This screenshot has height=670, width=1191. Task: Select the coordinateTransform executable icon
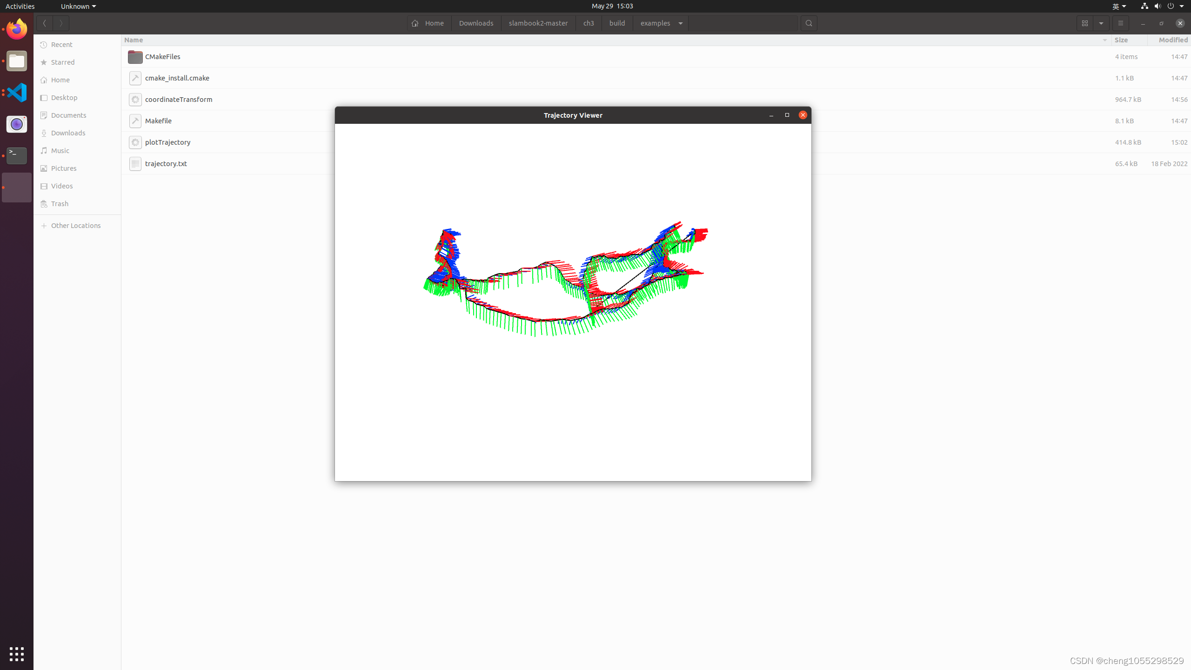[135, 99]
